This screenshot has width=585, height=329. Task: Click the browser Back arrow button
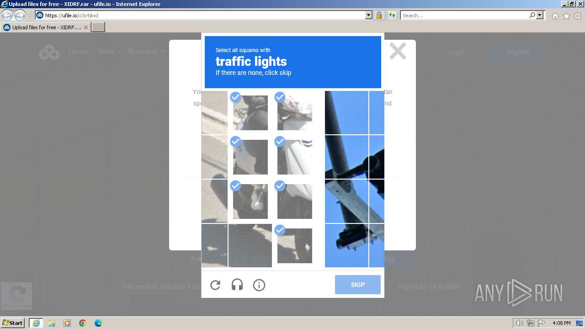coord(7,15)
